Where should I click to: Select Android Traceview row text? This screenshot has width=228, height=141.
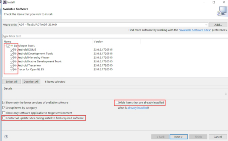(29, 65)
